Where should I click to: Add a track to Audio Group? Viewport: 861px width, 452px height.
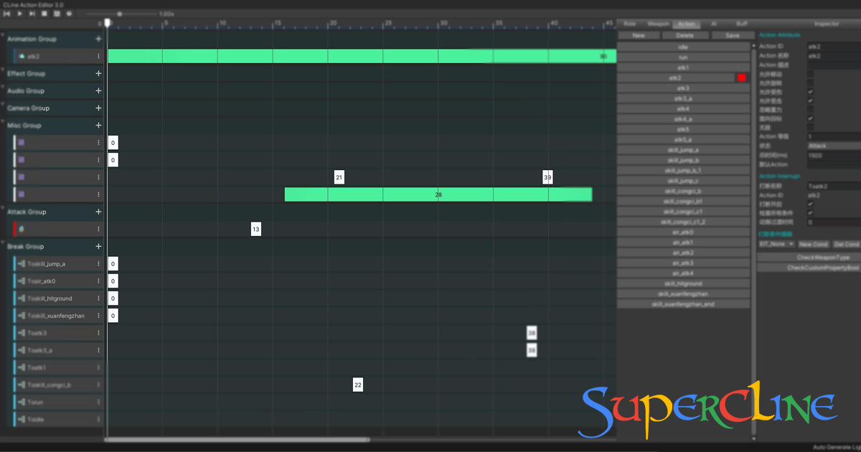tap(98, 90)
